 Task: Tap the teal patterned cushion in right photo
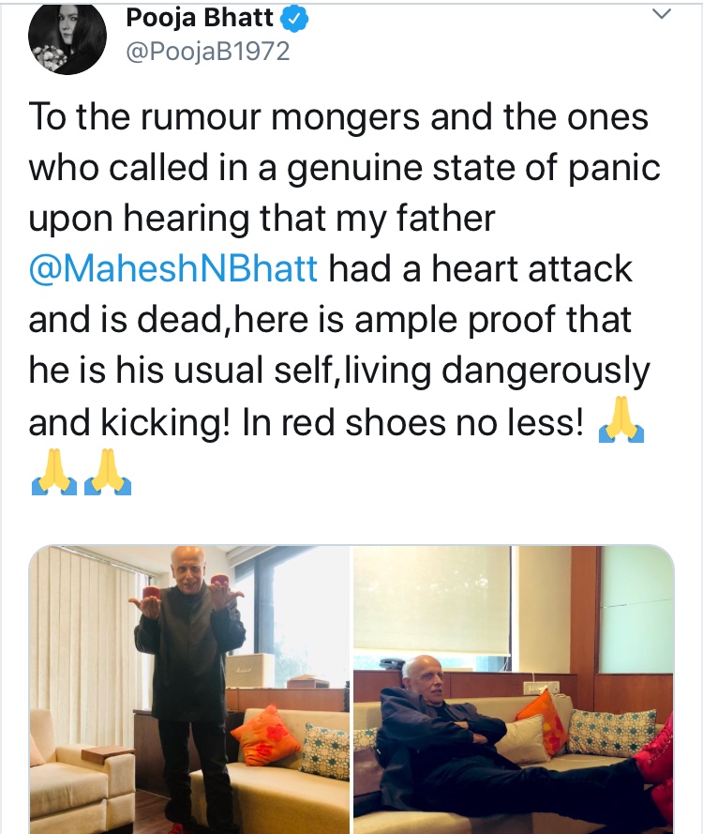(611, 733)
